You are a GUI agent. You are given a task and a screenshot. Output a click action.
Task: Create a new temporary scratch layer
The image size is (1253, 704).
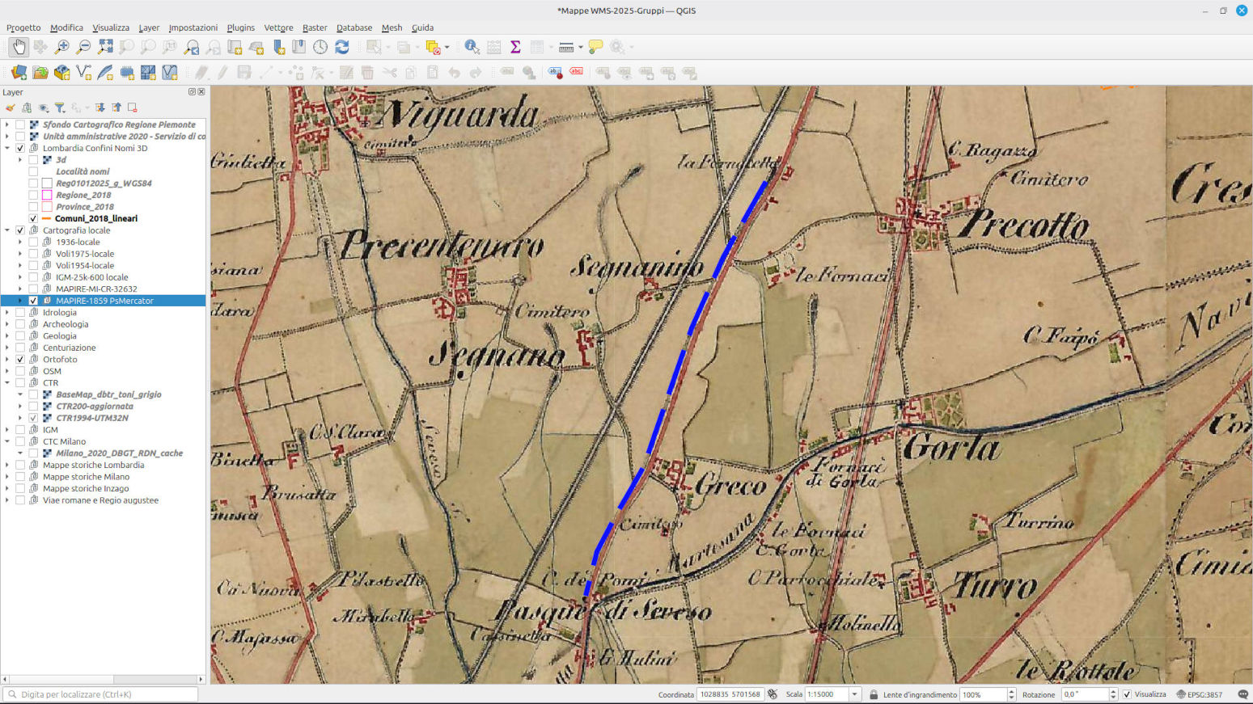click(127, 73)
